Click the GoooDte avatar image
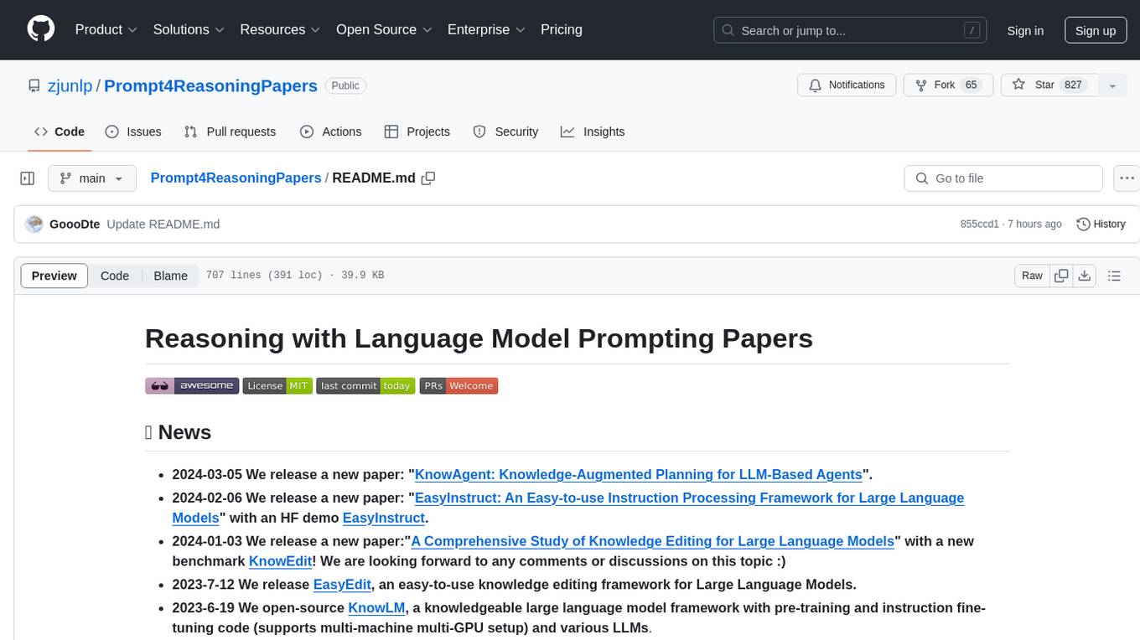The height and width of the screenshot is (640, 1140). 34,225
